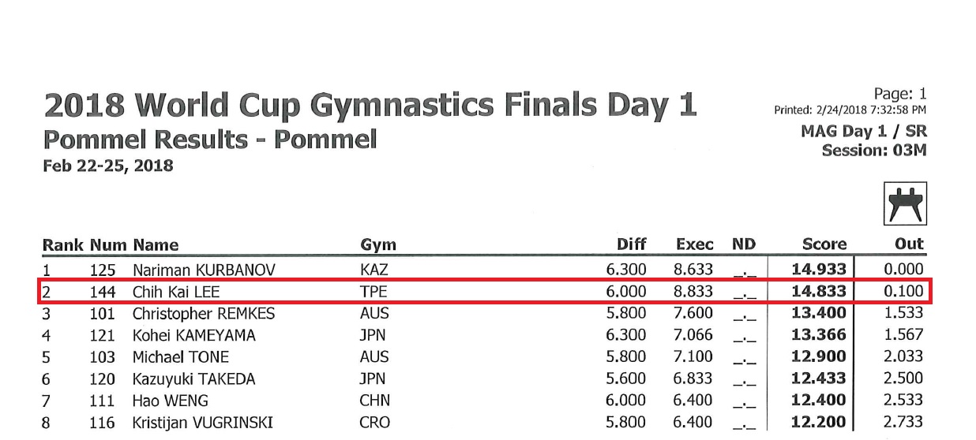
Task: Click the Out column header
Action: 910,244
